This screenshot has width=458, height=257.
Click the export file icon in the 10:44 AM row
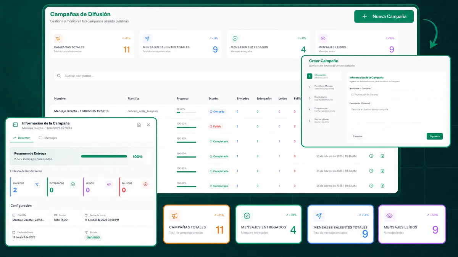[x=382, y=171]
